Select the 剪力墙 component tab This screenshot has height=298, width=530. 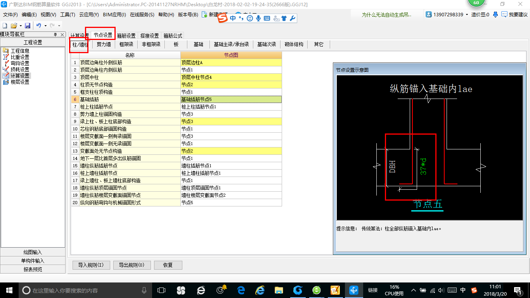tap(104, 45)
